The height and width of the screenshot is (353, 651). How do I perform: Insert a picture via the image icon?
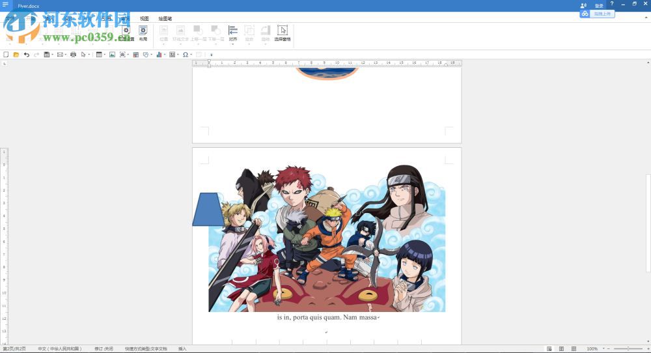point(112,55)
